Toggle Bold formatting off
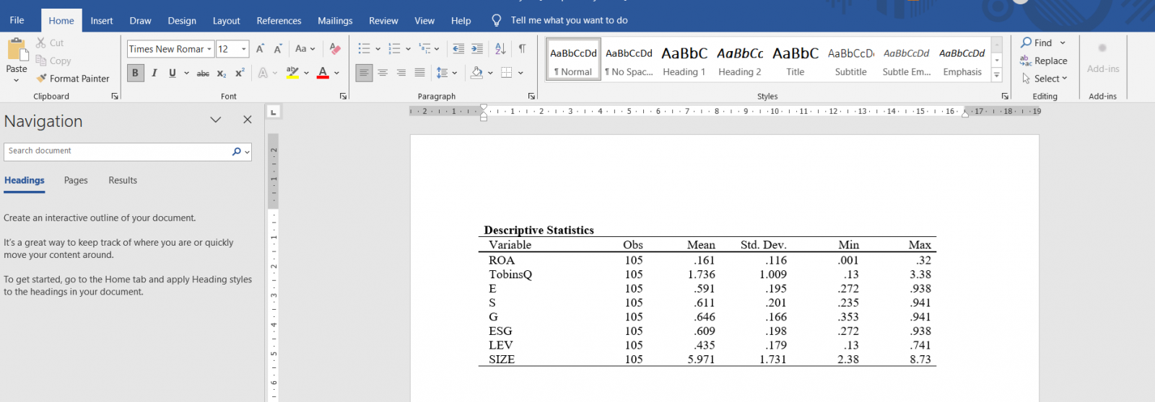This screenshot has height=402, width=1155. point(135,73)
